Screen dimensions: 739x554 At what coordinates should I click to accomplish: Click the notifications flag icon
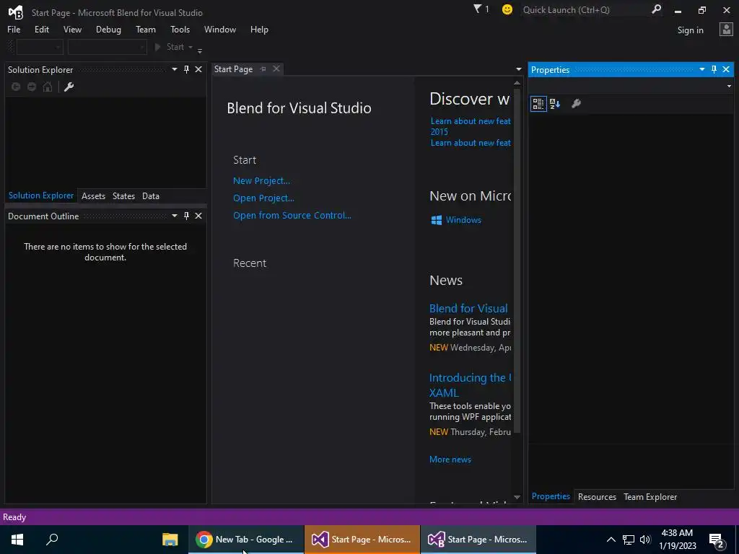click(478, 9)
